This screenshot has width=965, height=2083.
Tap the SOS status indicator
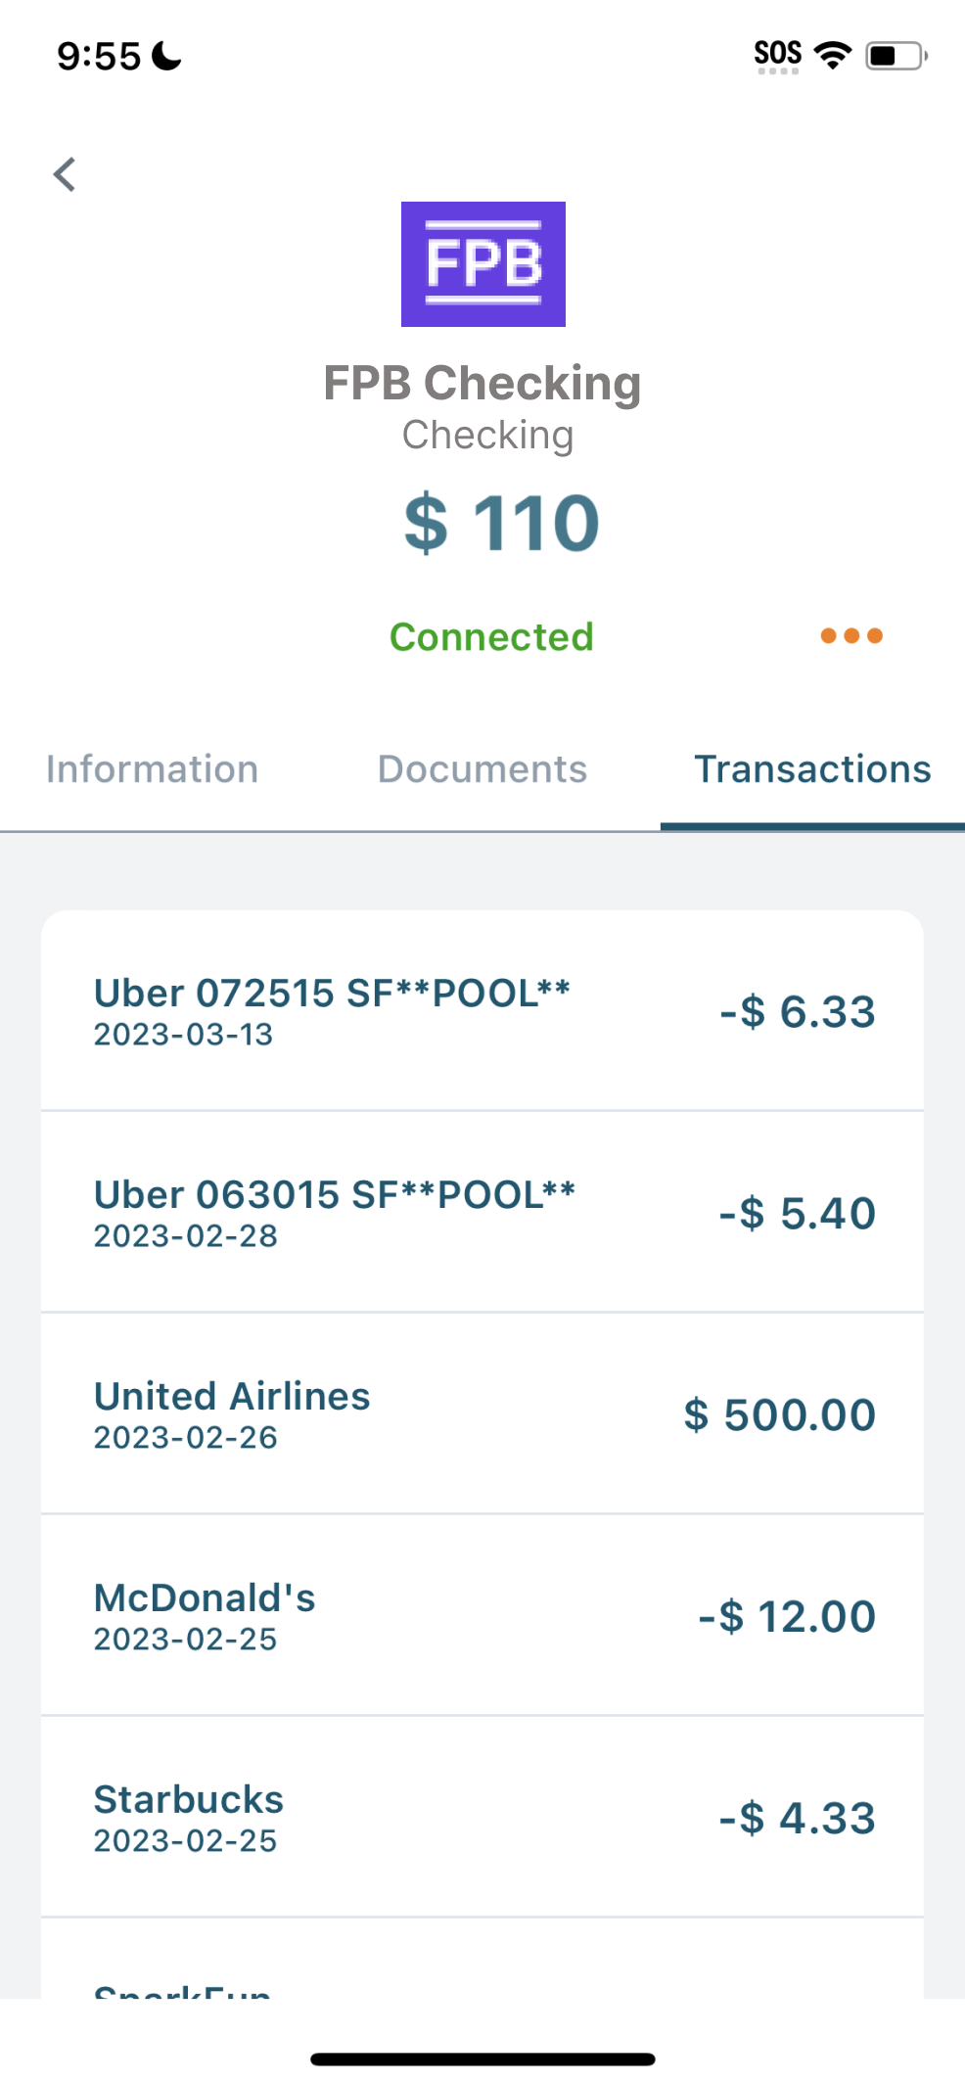[x=777, y=55]
